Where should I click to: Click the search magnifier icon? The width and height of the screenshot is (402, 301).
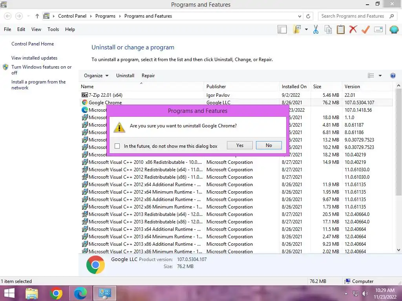(x=391, y=16)
